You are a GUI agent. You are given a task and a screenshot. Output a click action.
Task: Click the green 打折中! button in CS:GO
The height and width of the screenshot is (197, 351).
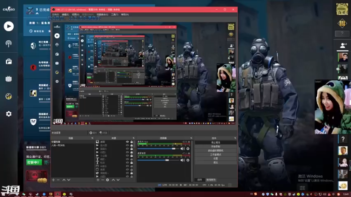click(x=34, y=162)
